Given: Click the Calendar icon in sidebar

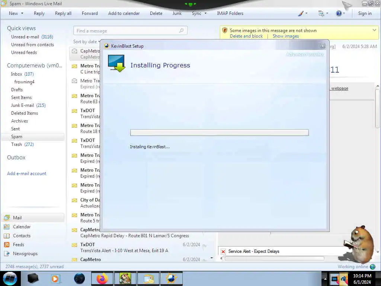Looking at the screenshot, I should [7, 227].
